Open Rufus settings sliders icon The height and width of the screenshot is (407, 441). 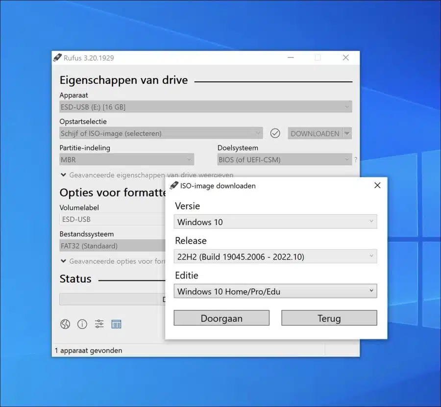tap(99, 324)
